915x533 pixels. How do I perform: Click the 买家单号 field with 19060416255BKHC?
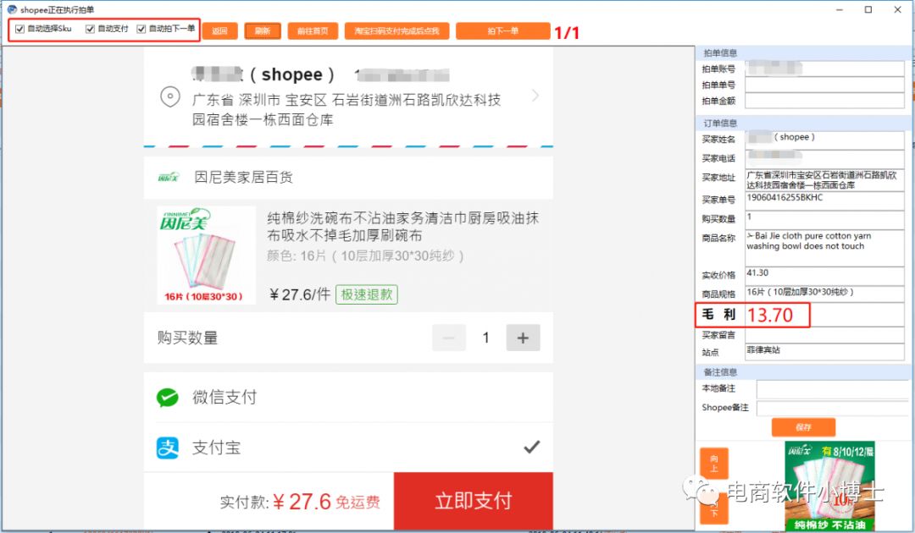click(x=824, y=201)
